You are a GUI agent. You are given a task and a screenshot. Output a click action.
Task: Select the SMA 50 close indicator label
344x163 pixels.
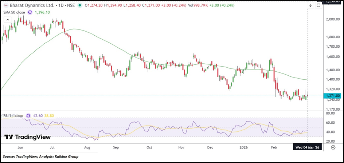14,12
